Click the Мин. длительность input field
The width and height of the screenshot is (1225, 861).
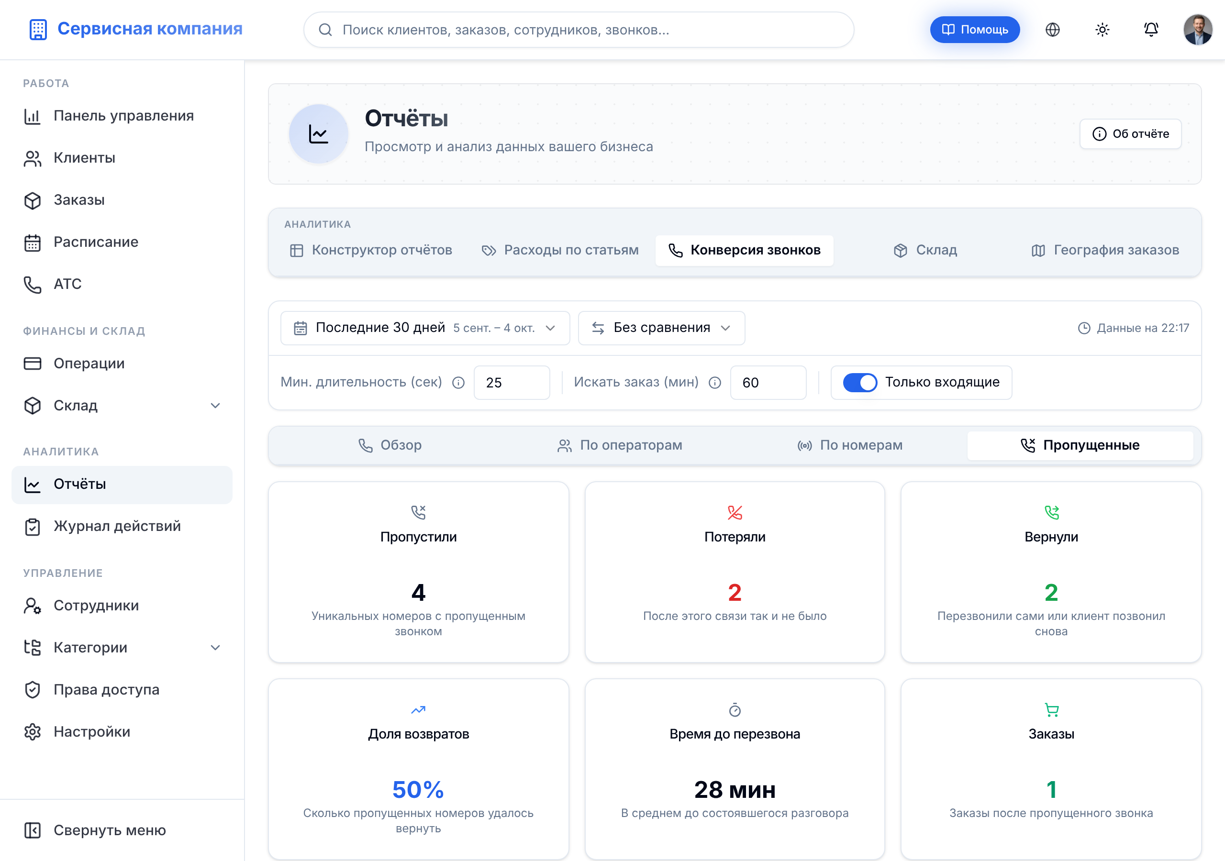click(512, 383)
